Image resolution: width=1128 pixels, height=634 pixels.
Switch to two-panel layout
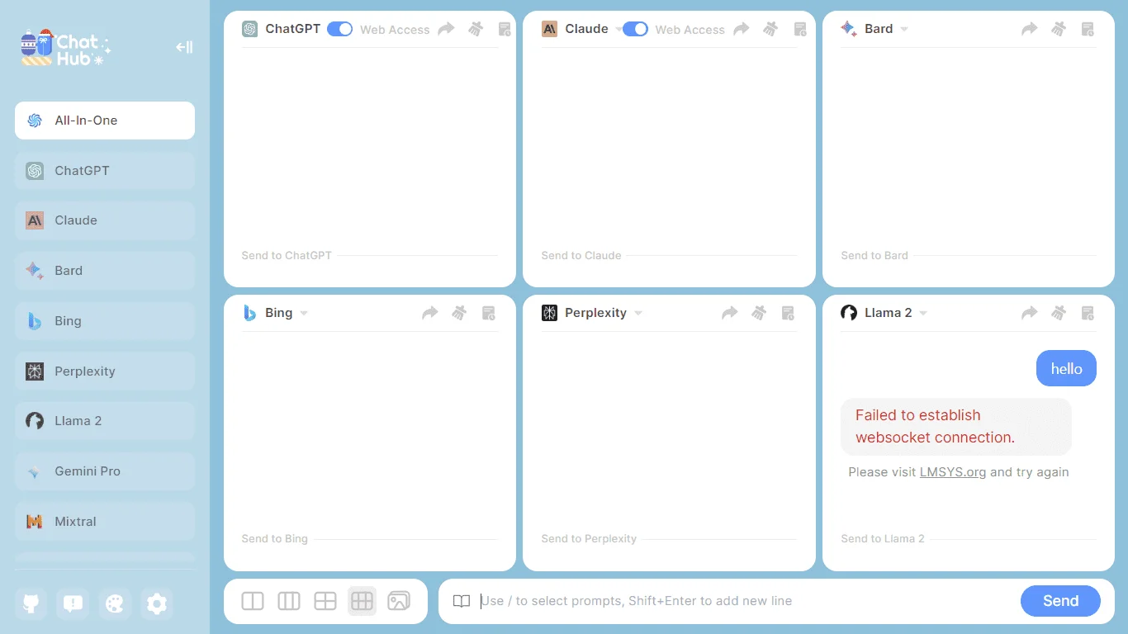[x=253, y=601]
